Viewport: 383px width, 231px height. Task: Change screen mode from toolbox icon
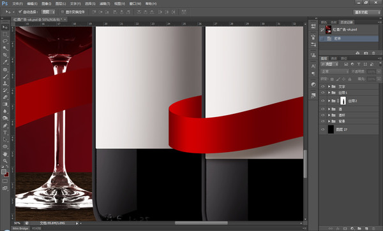pyautogui.click(x=5, y=188)
